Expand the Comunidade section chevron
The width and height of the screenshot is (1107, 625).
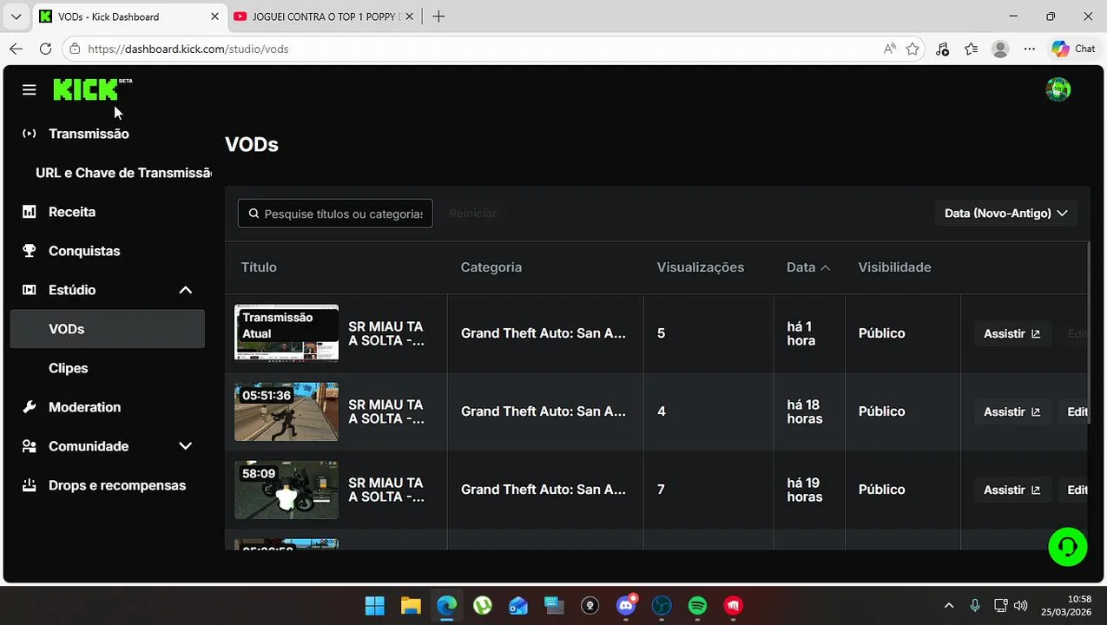[x=185, y=446]
